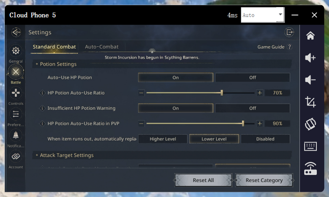Screen dimensions: 329x197
Task: Collapse the Attack Target Settings section header
Action: (x=161, y=155)
